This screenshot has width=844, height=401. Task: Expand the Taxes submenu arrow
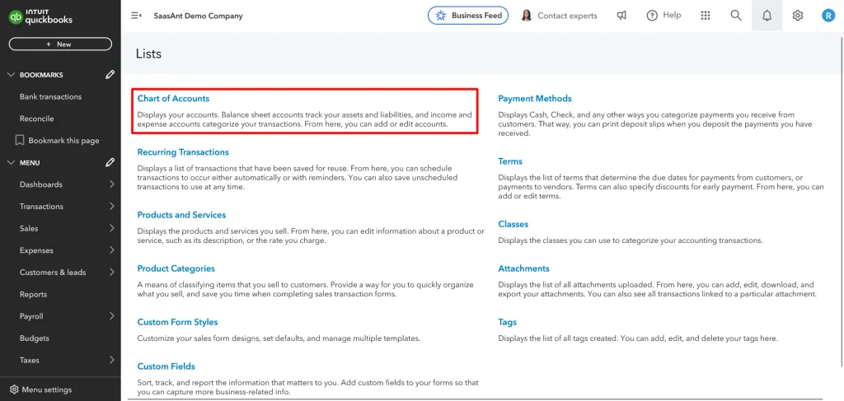[111, 360]
